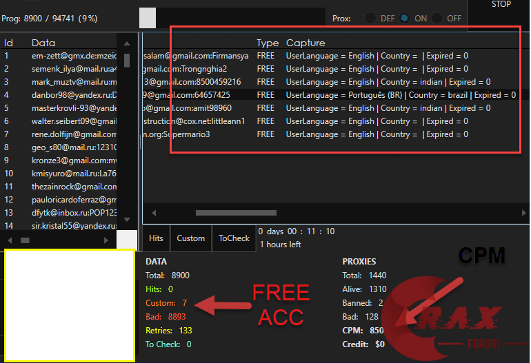Click the right arrow of Data list horizontal scrollbar
The width and height of the screenshot is (531, 363).
coord(106,240)
